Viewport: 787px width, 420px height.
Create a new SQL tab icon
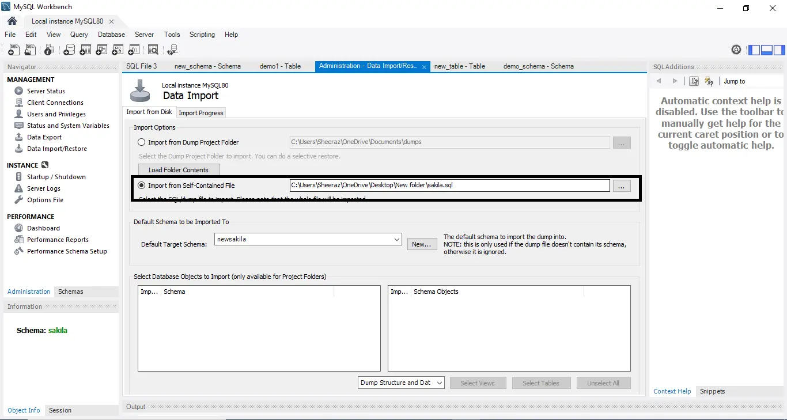tap(13, 50)
